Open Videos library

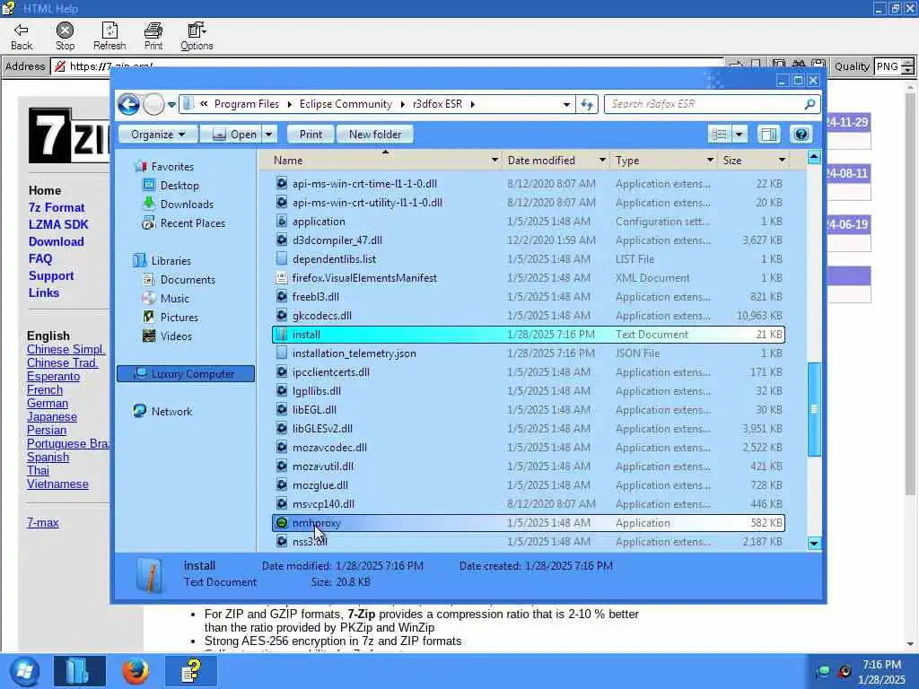(x=168, y=336)
